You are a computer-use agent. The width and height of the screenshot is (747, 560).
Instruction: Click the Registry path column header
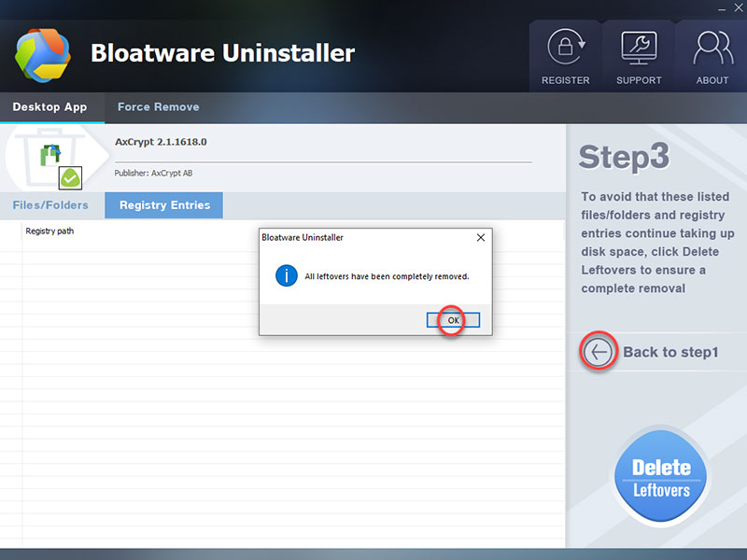click(x=49, y=231)
